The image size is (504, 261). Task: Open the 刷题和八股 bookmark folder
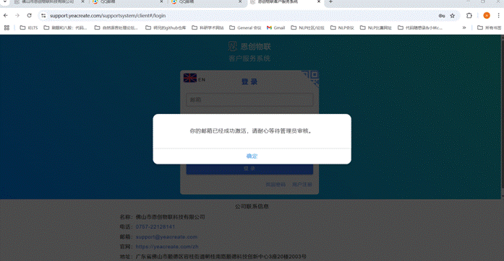66,28
